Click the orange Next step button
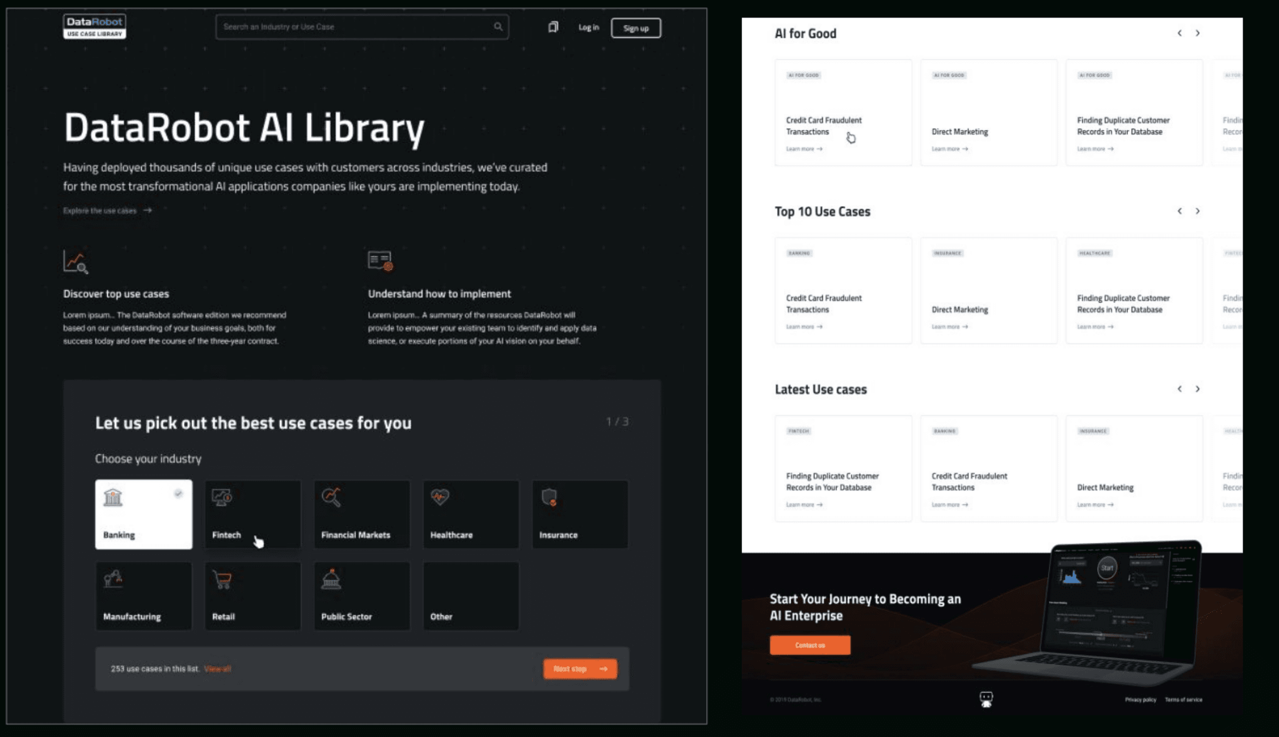This screenshot has height=737, width=1279. 580,669
